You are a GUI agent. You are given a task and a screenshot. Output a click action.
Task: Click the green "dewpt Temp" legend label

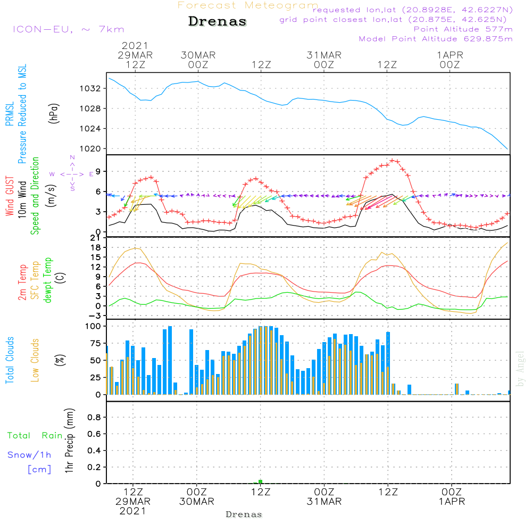(47, 280)
